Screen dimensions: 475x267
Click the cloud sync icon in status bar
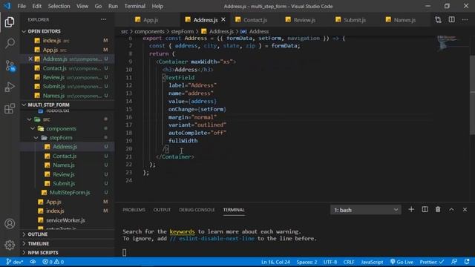33,262
